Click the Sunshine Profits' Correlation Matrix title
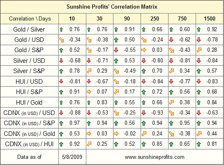This screenshot has width=224, height=165. [x=112, y=7]
